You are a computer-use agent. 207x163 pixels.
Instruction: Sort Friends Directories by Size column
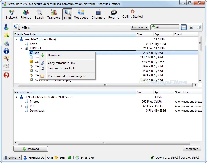[145, 34]
